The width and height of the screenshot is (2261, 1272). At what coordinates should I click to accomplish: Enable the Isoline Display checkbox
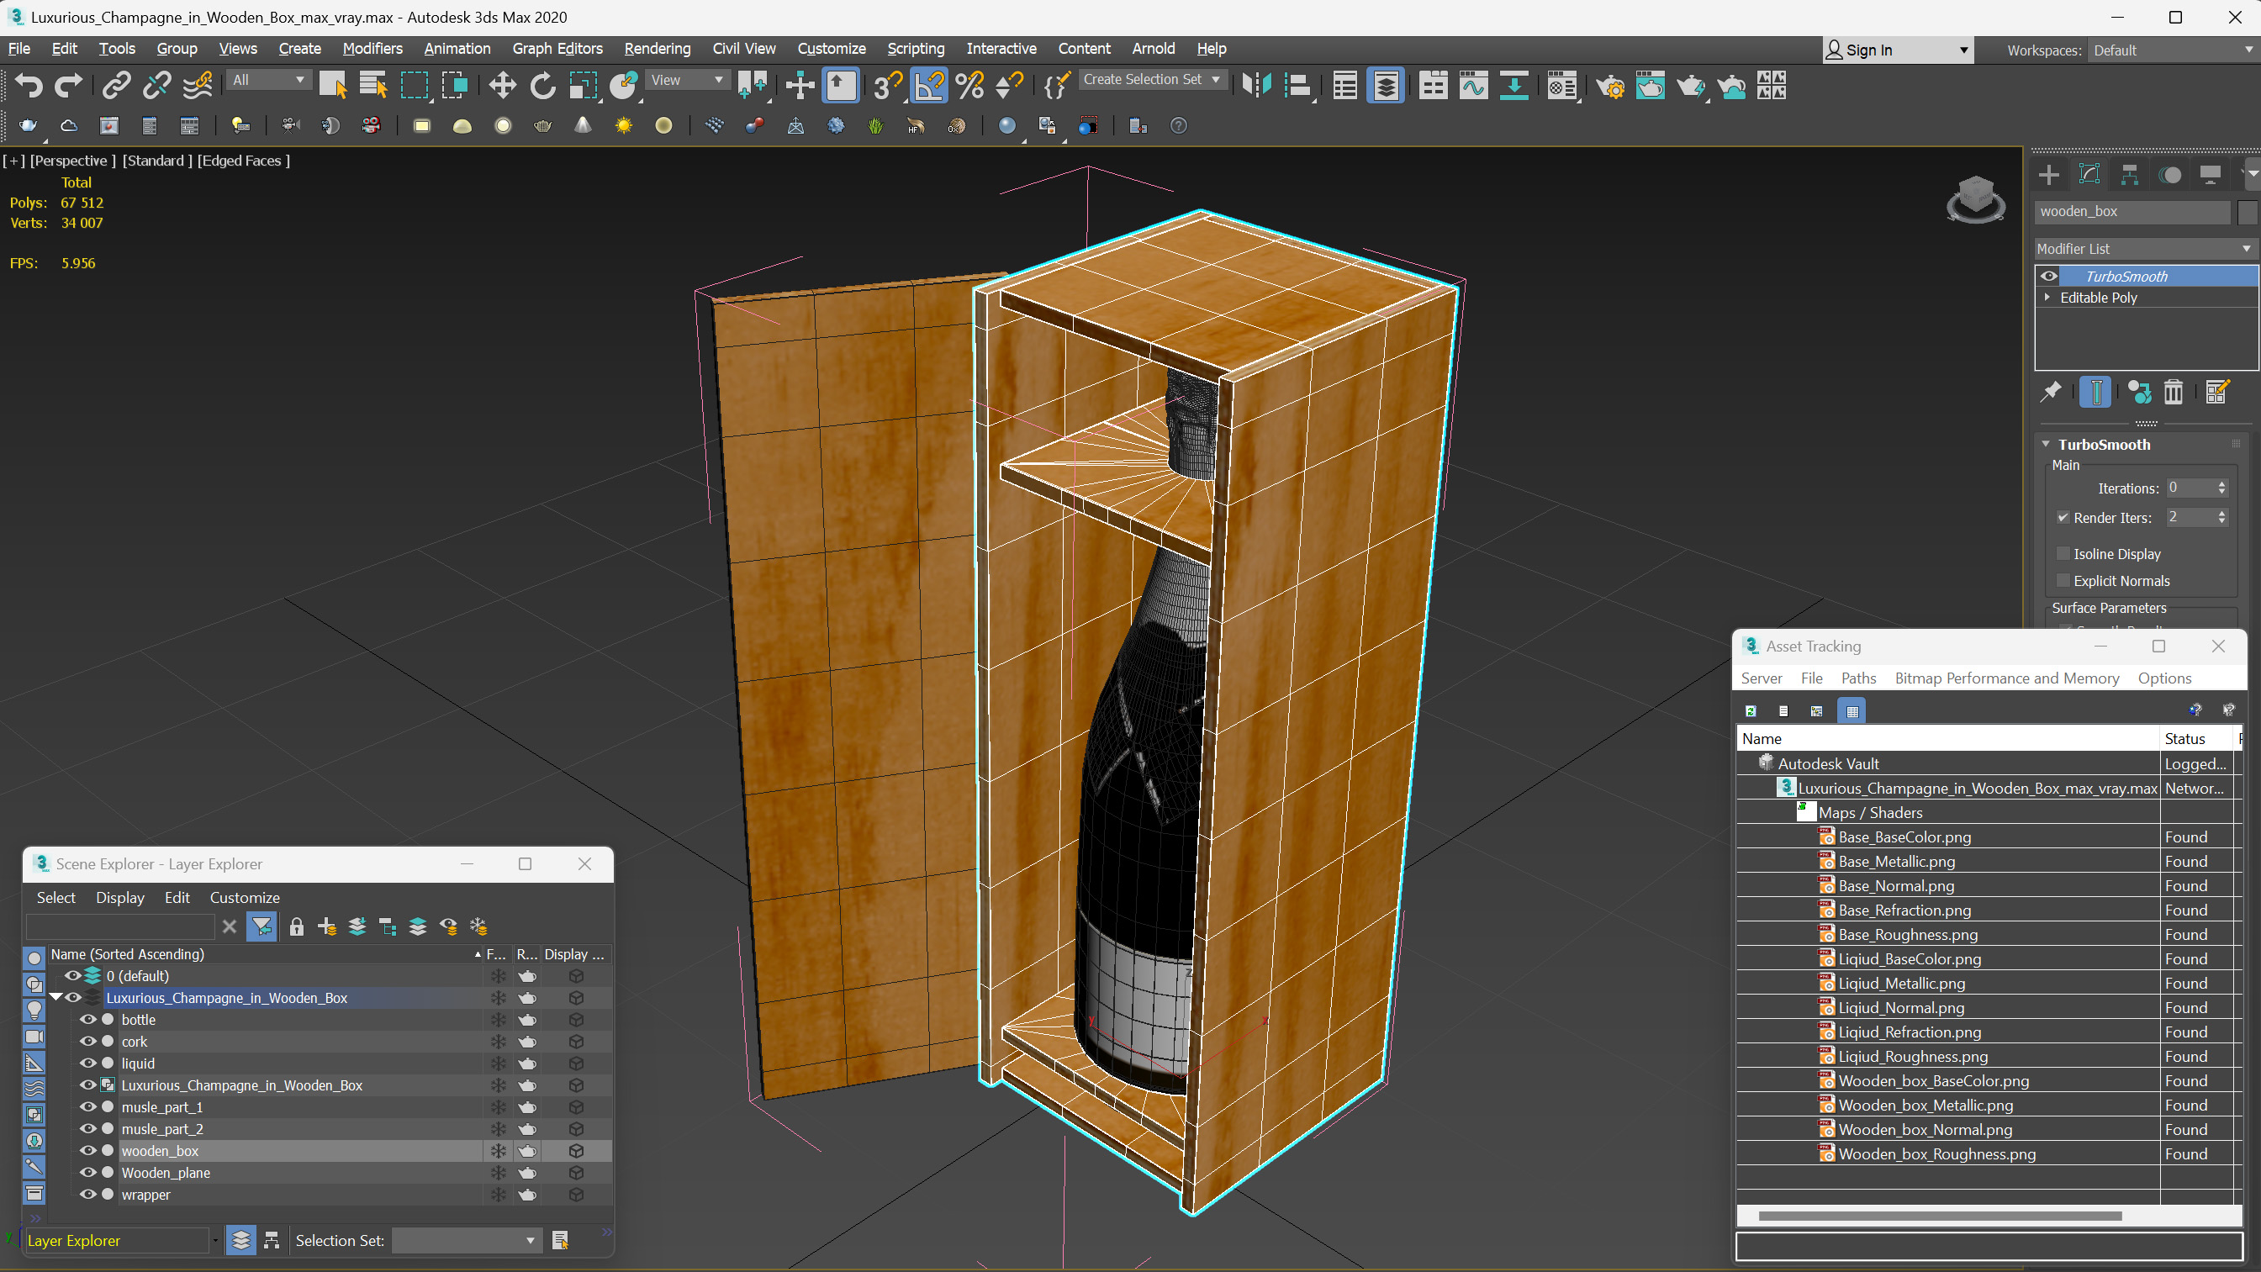coord(2063,553)
